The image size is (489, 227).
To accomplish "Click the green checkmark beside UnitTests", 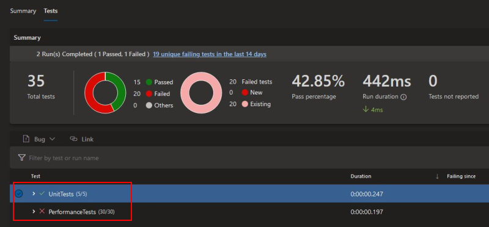I will coord(42,193).
